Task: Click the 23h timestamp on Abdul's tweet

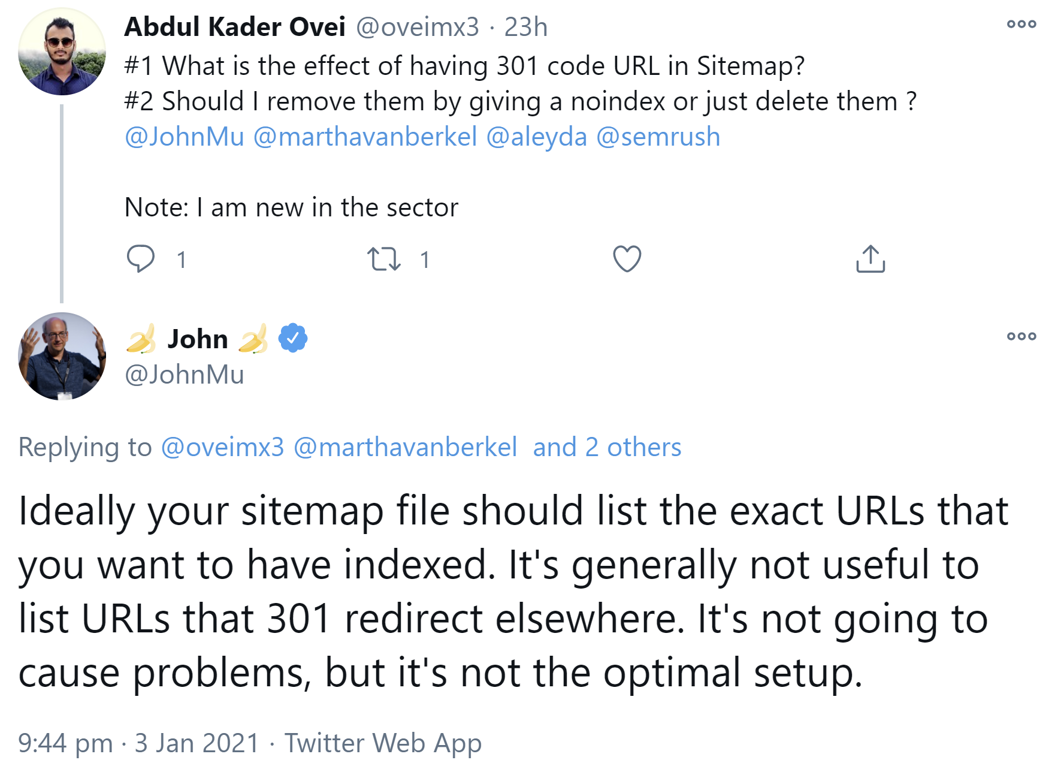Action: pyautogui.click(x=525, y=26)
